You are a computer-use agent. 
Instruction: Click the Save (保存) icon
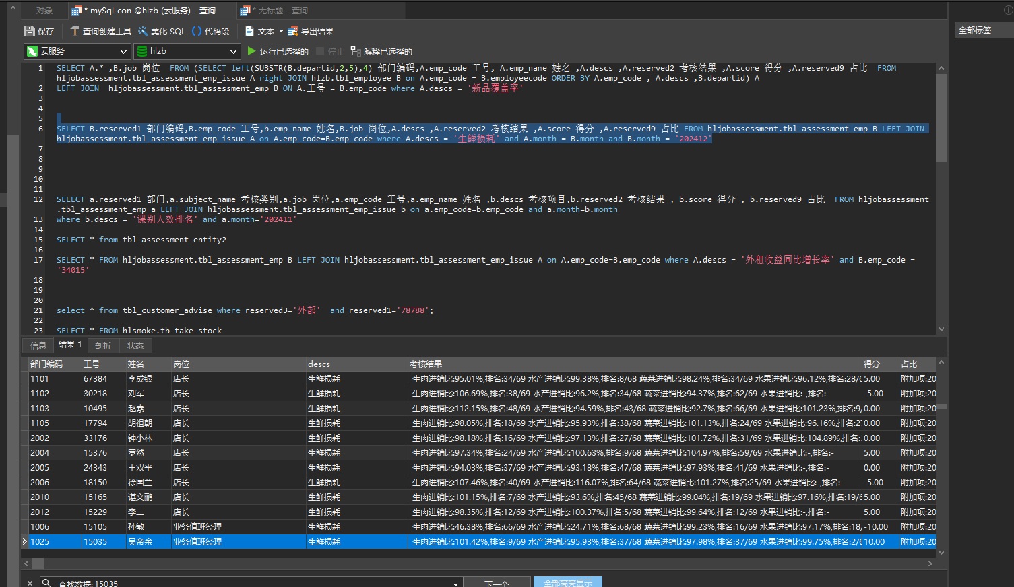pos(30,31)
